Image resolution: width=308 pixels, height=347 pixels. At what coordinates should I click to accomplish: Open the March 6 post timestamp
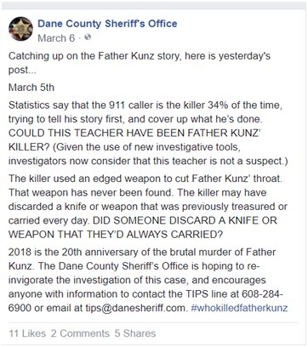[x=56, y=38]
